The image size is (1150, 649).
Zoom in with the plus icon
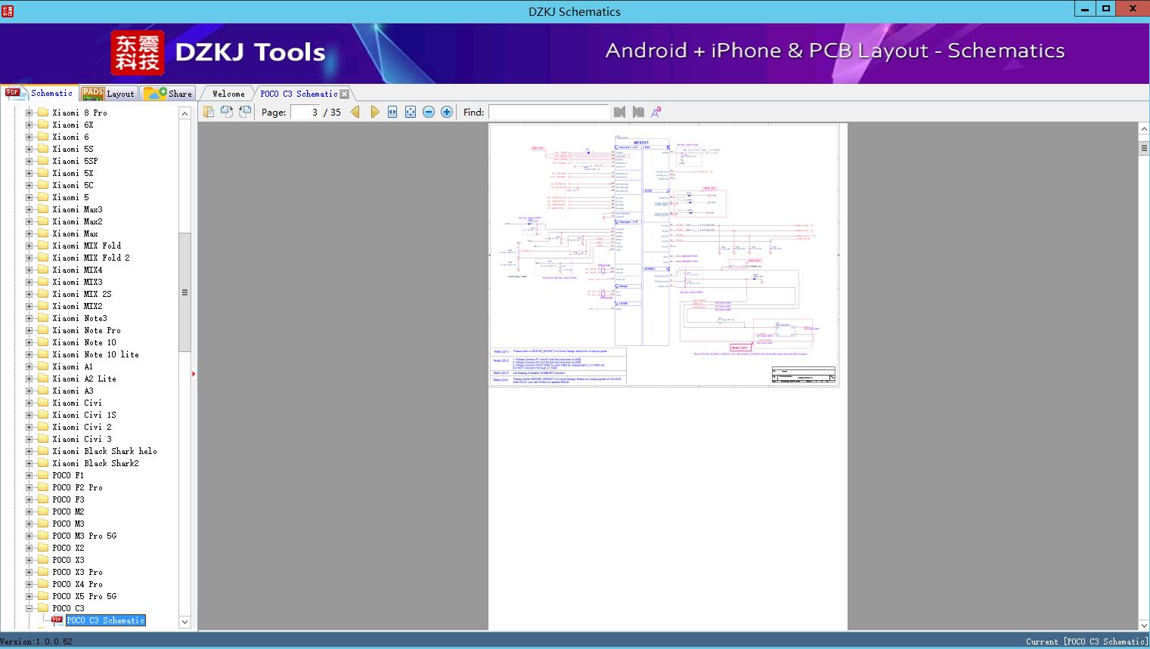click(447, 112)
